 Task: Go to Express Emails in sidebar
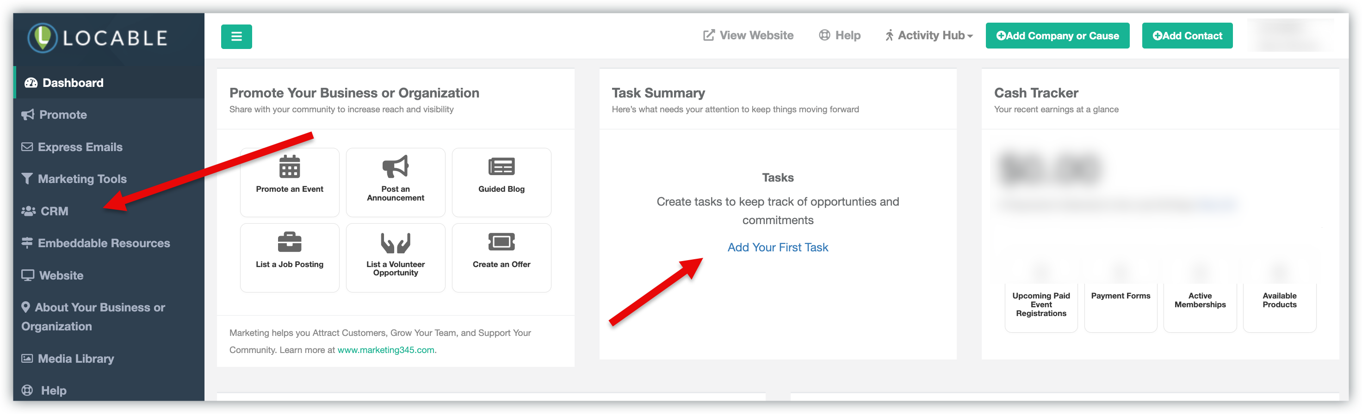click(79, 147)
